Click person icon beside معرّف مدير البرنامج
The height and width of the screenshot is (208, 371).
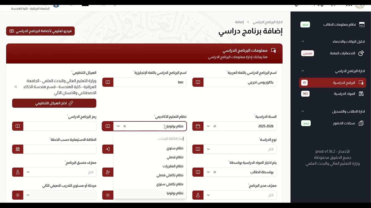198,195
